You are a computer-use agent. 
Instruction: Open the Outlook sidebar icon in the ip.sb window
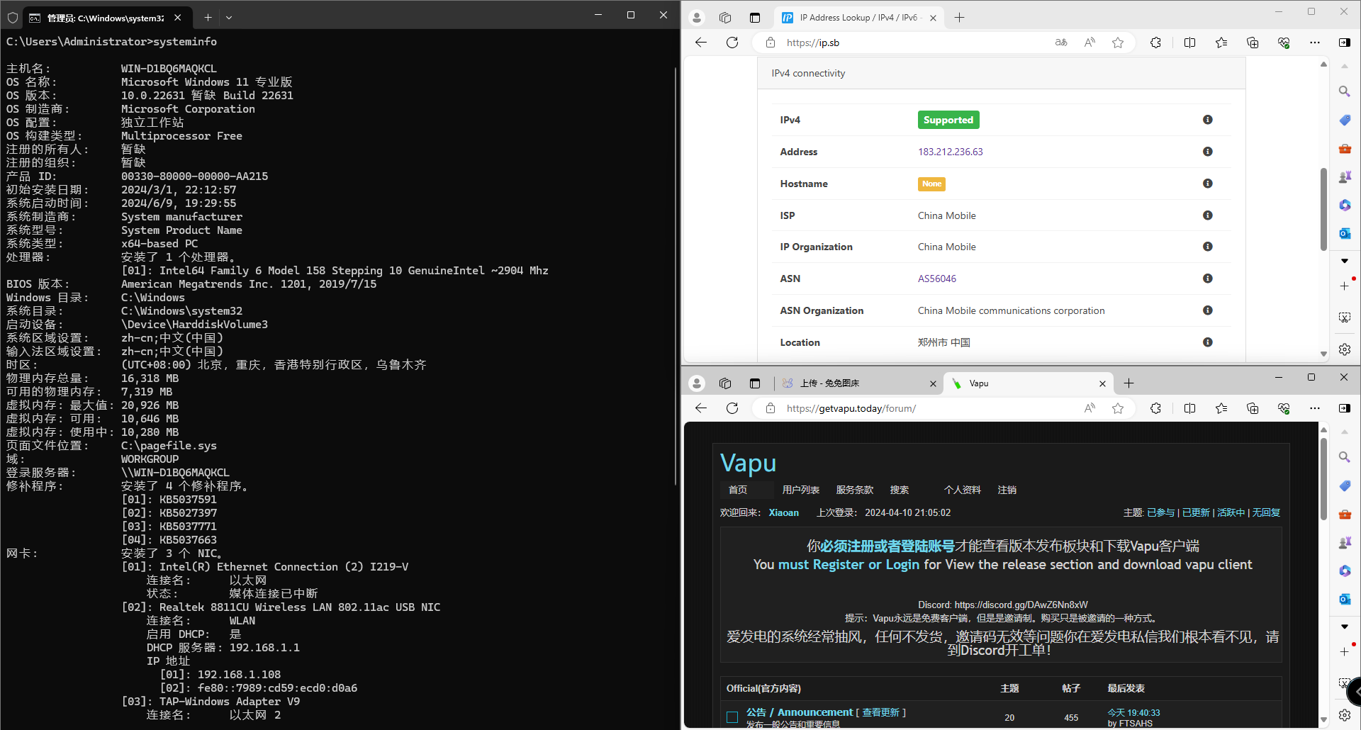(1345, 233)
